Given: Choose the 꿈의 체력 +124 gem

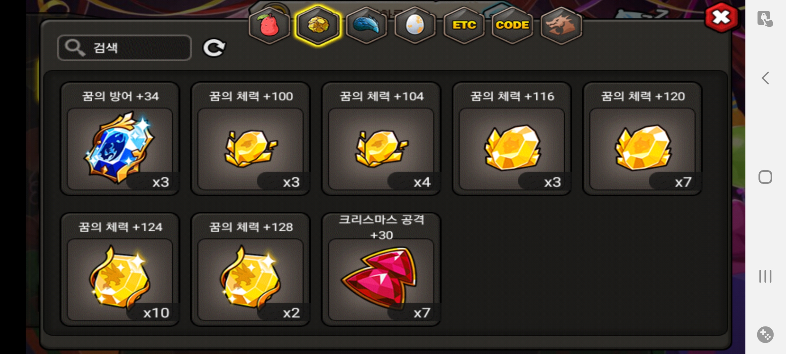Looking at the screenshot, I should tap(120, 269).
